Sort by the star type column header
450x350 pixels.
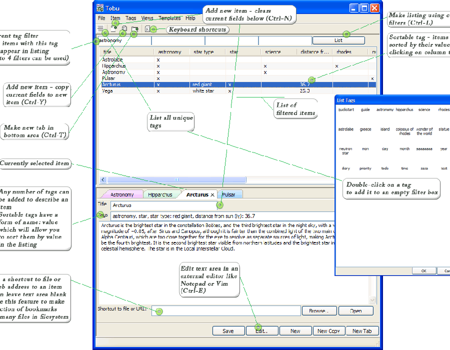(x=207, y=52)
